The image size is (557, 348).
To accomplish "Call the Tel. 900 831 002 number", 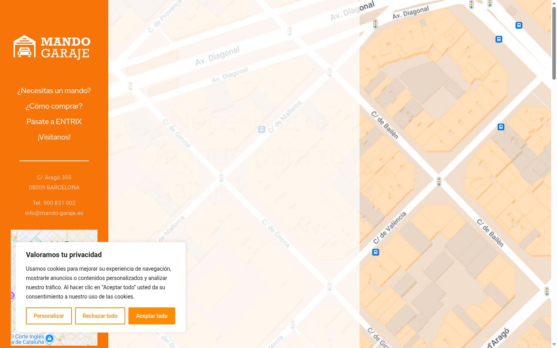I will tap(54, 203).
